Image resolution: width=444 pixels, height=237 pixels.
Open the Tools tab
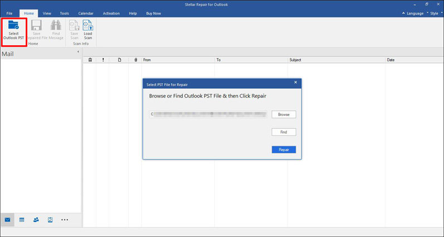[64, 13]
